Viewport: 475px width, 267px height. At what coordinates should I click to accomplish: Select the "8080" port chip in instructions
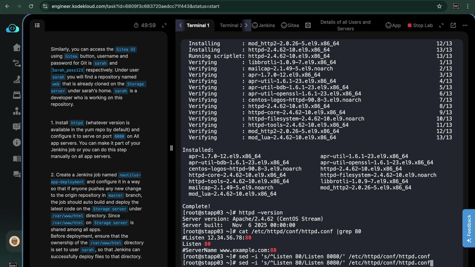[x=119, y=136]
